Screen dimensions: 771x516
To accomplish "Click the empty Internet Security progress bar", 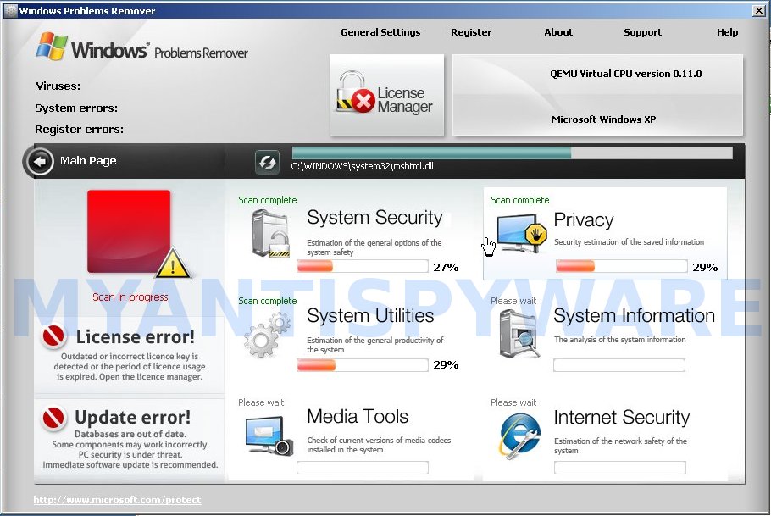I will (x=619, y=468).
